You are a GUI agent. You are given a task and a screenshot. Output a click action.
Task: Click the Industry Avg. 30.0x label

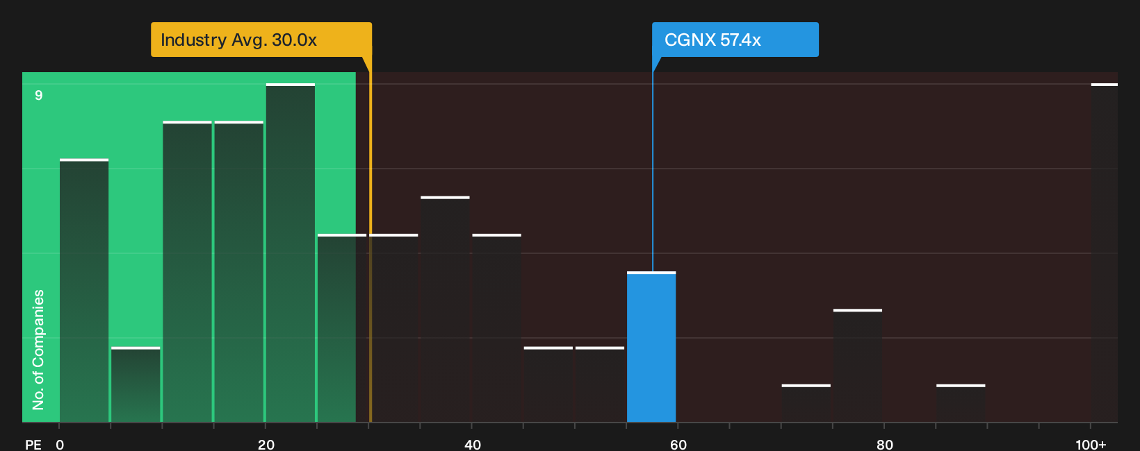click(x=261, y=40)
